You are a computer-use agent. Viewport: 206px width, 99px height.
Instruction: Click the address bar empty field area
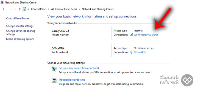[x=160, y=9]
